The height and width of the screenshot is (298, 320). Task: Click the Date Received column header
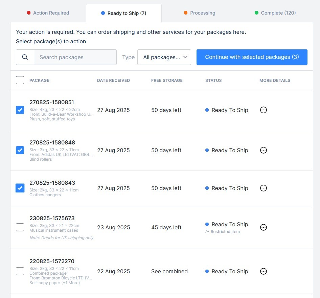pos(113,81)
